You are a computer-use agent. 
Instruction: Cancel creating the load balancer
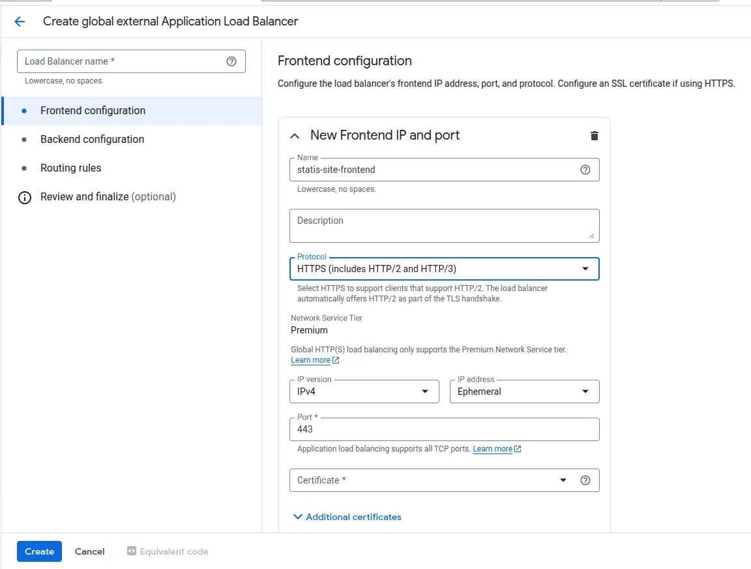pos(89,551)
